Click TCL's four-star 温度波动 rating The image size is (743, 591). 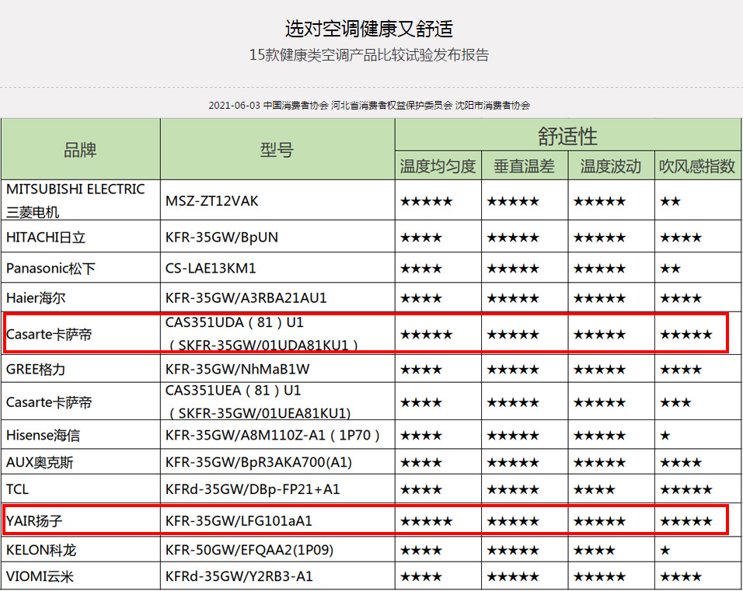(x=595, y=490)
